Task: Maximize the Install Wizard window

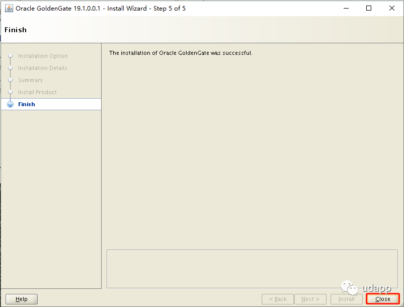Action: pos(369,8)
